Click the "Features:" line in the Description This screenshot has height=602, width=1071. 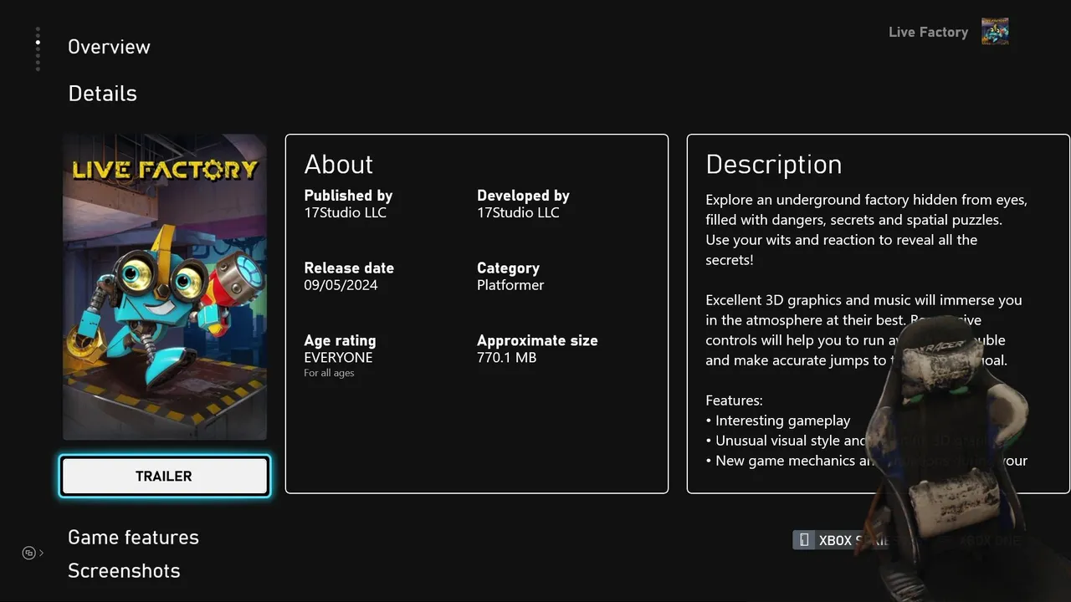(734, 400)
